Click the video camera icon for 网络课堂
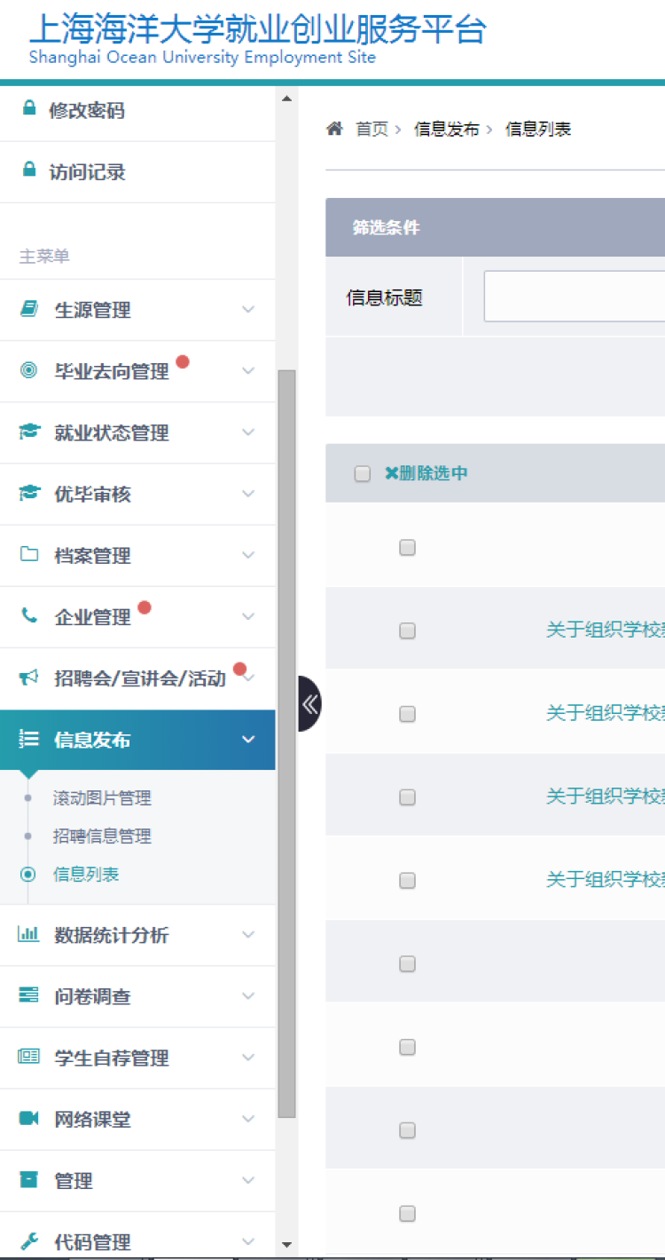 point(29,1118)
